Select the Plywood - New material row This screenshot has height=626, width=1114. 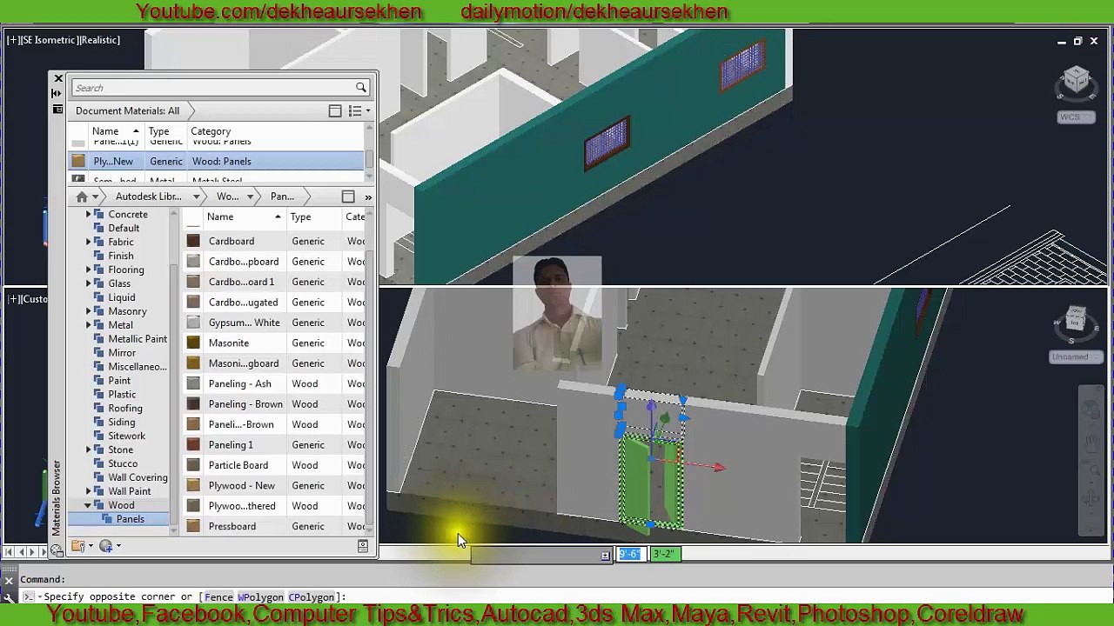coord(275,485)
